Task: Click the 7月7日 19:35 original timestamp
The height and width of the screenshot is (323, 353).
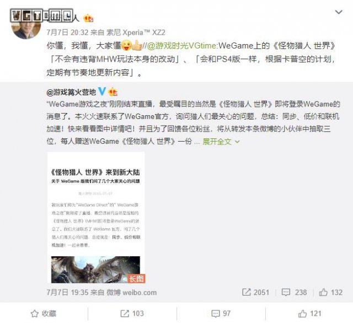Action: pos(67,292)
